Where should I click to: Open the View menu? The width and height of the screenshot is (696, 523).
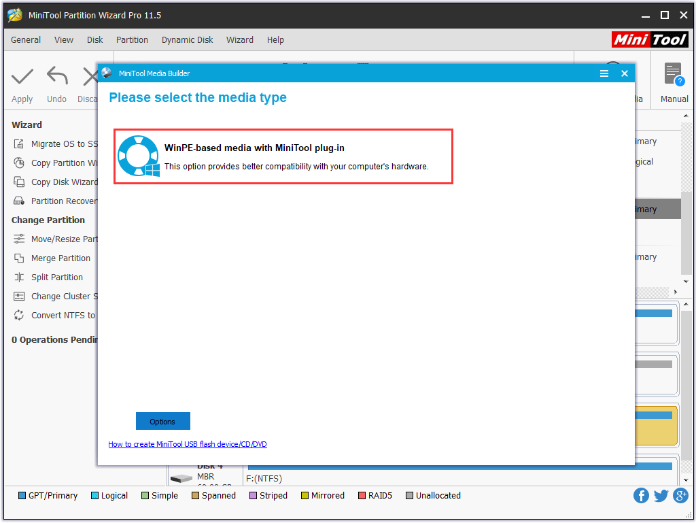[x=64, y=40]
